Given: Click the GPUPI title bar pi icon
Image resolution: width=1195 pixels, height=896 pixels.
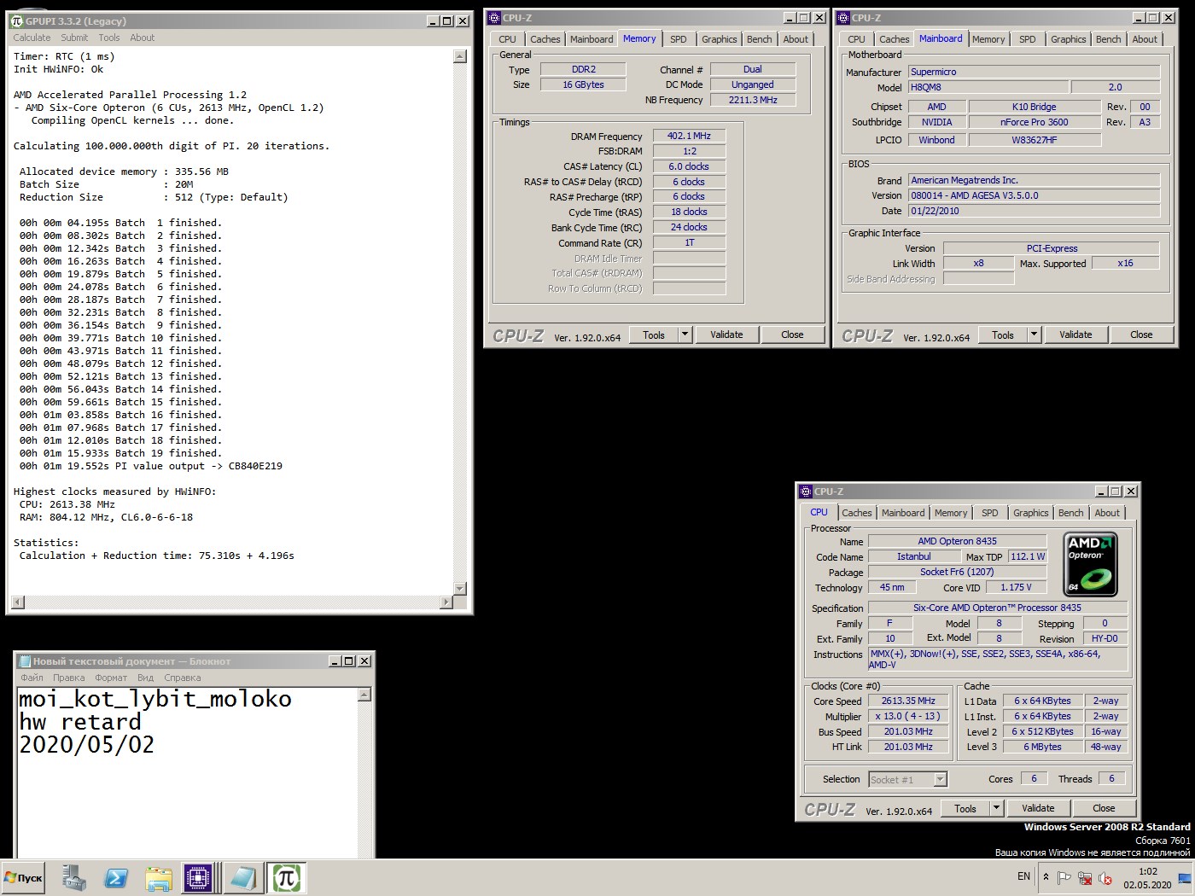Looking at the screenshot, I should pos(16,20).
